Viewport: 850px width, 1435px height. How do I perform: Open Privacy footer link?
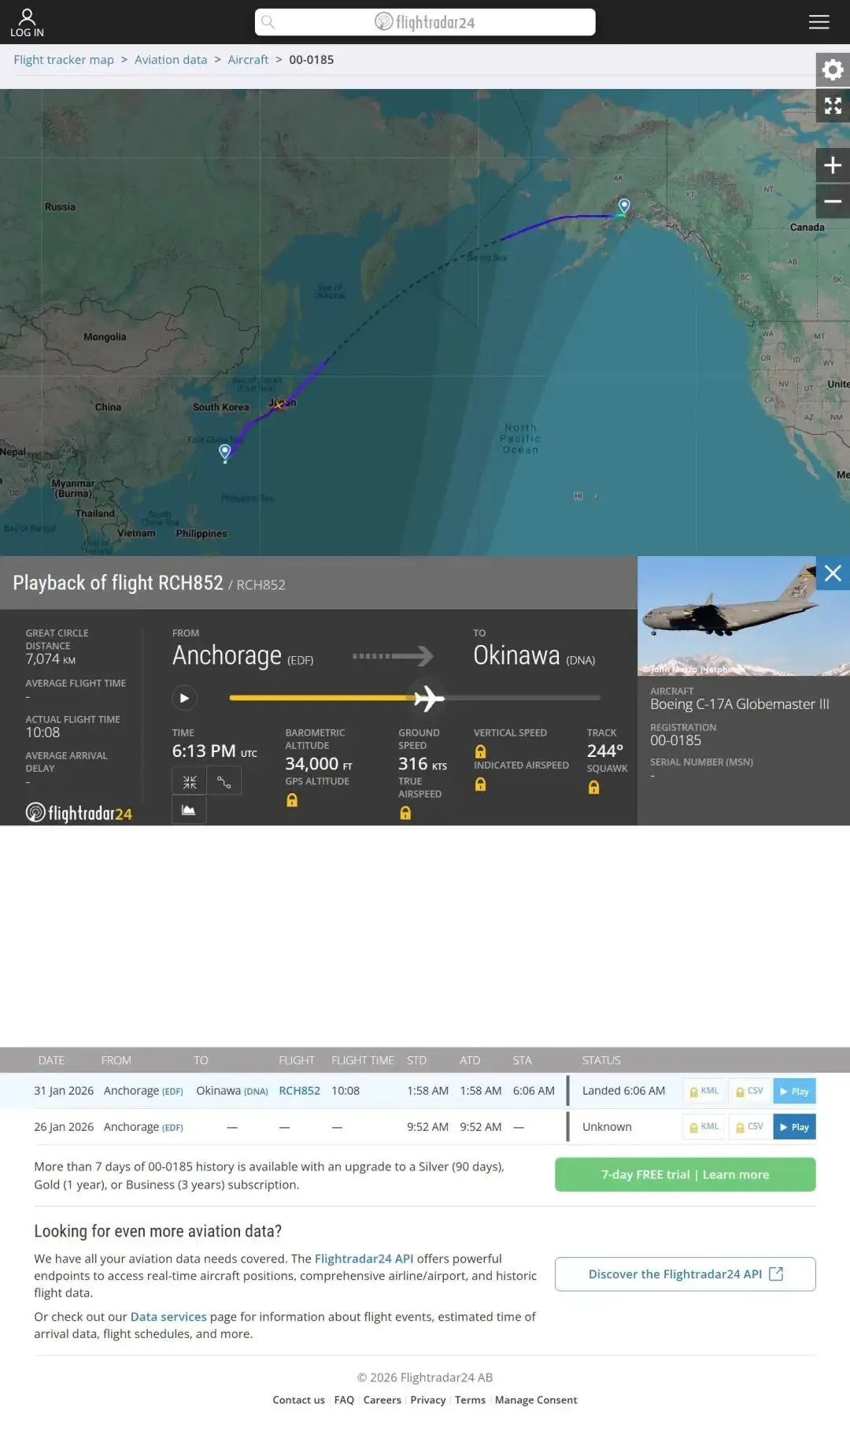pos(428,1400)
